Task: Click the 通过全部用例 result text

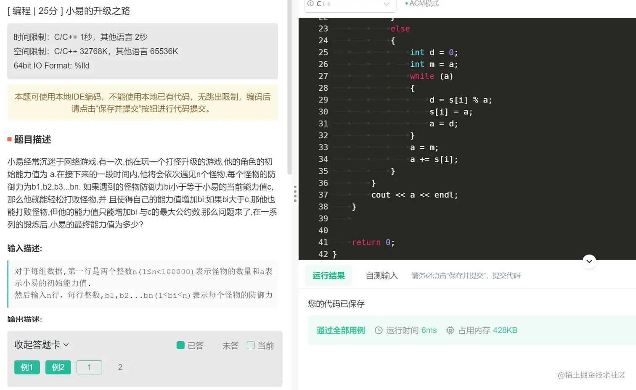Action: point(341,330)
